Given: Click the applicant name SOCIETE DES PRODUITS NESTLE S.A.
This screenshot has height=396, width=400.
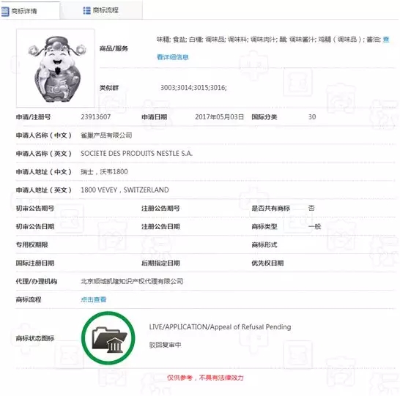Looking at the screenshot, I should pyautogui.click(x=136, y=154).
